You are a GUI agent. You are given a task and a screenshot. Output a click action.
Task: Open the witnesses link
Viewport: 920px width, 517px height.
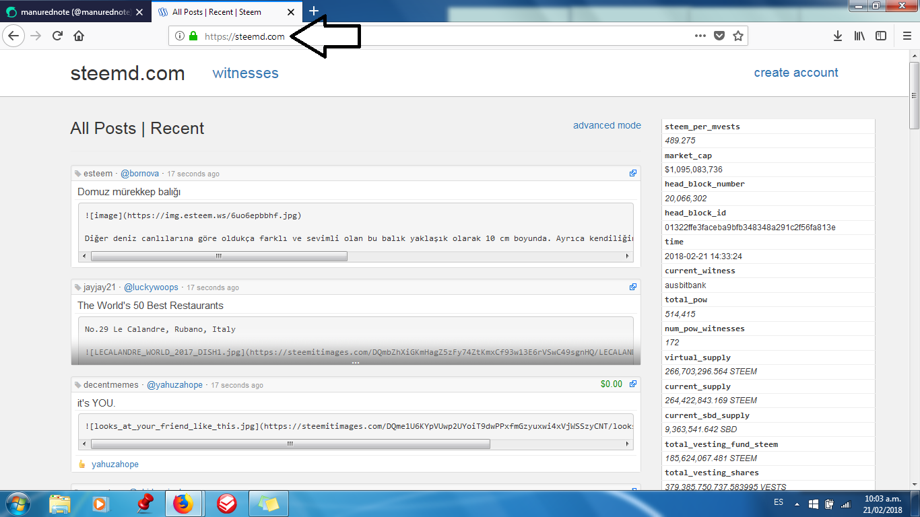(245, 73)
